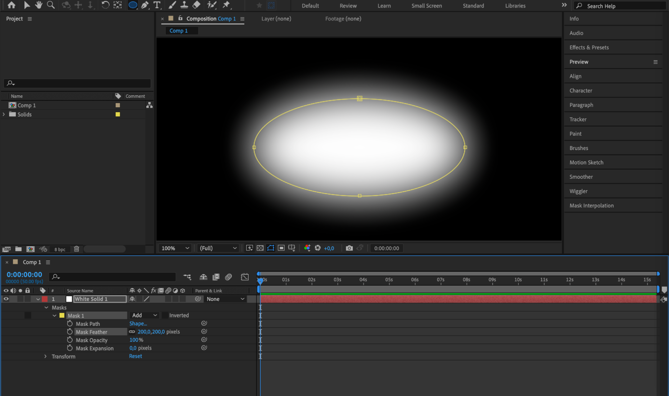The width and height of the screenshot is (669, 396).
Task: Switch to the Learn workspace
Action: coord(384,6)
